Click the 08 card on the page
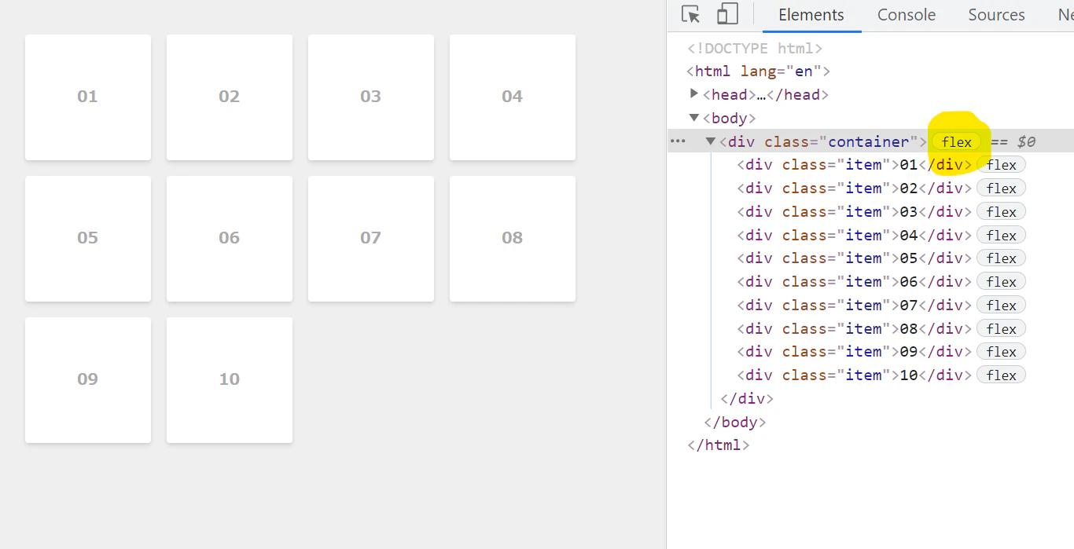Image resolution: width=1074 pixels, height=549 pixels. [513, 239]
